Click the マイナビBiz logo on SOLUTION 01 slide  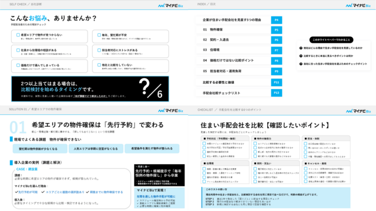pos(170,111)
